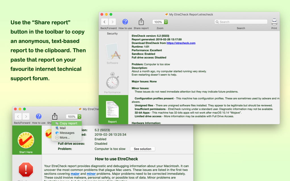The height and width of the screenshot is (181, 290).
Task: Click Share report icon in report window
Action: click(x=141, y=22)
